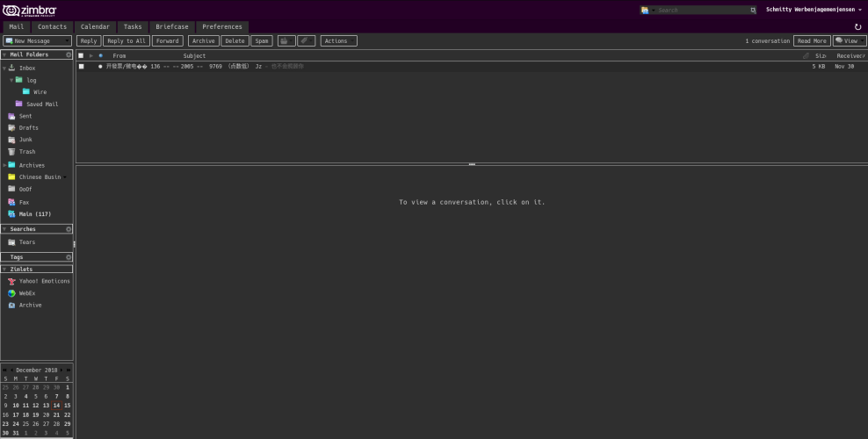This screenshot has width=868, height=439.
Task: Click the Tags panel gear icon
Action: [x=69, y=257]
